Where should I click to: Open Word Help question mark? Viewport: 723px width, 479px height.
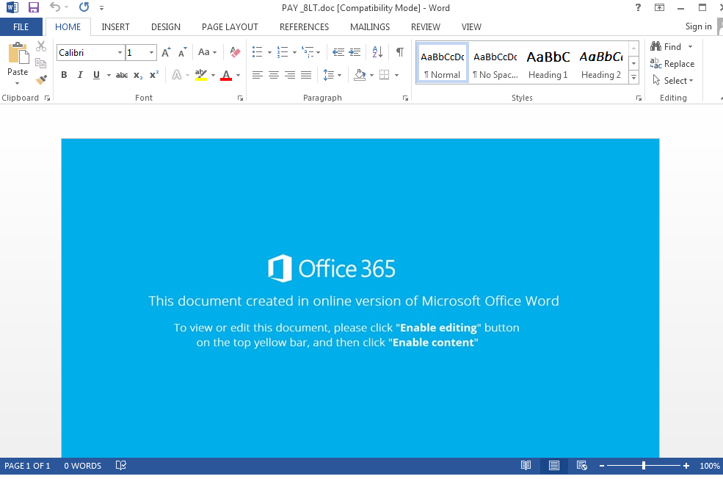pos(638,7)
